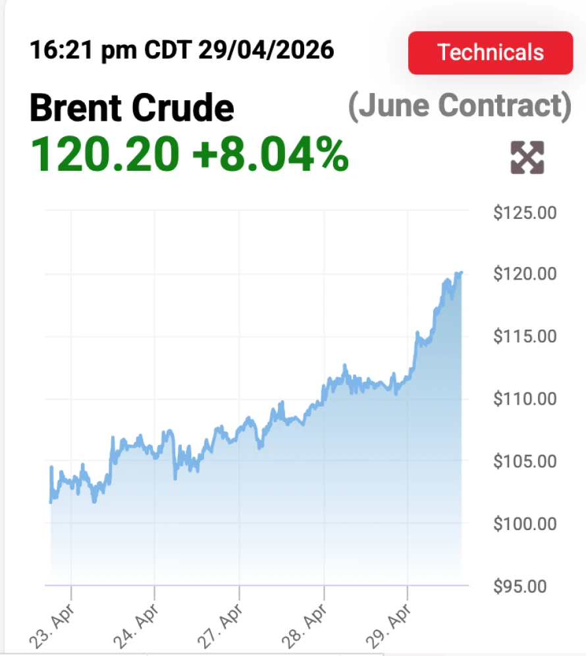Click the $105.00 y-axis label
Screen dimensions: 586x656
[x=524, y=462]
